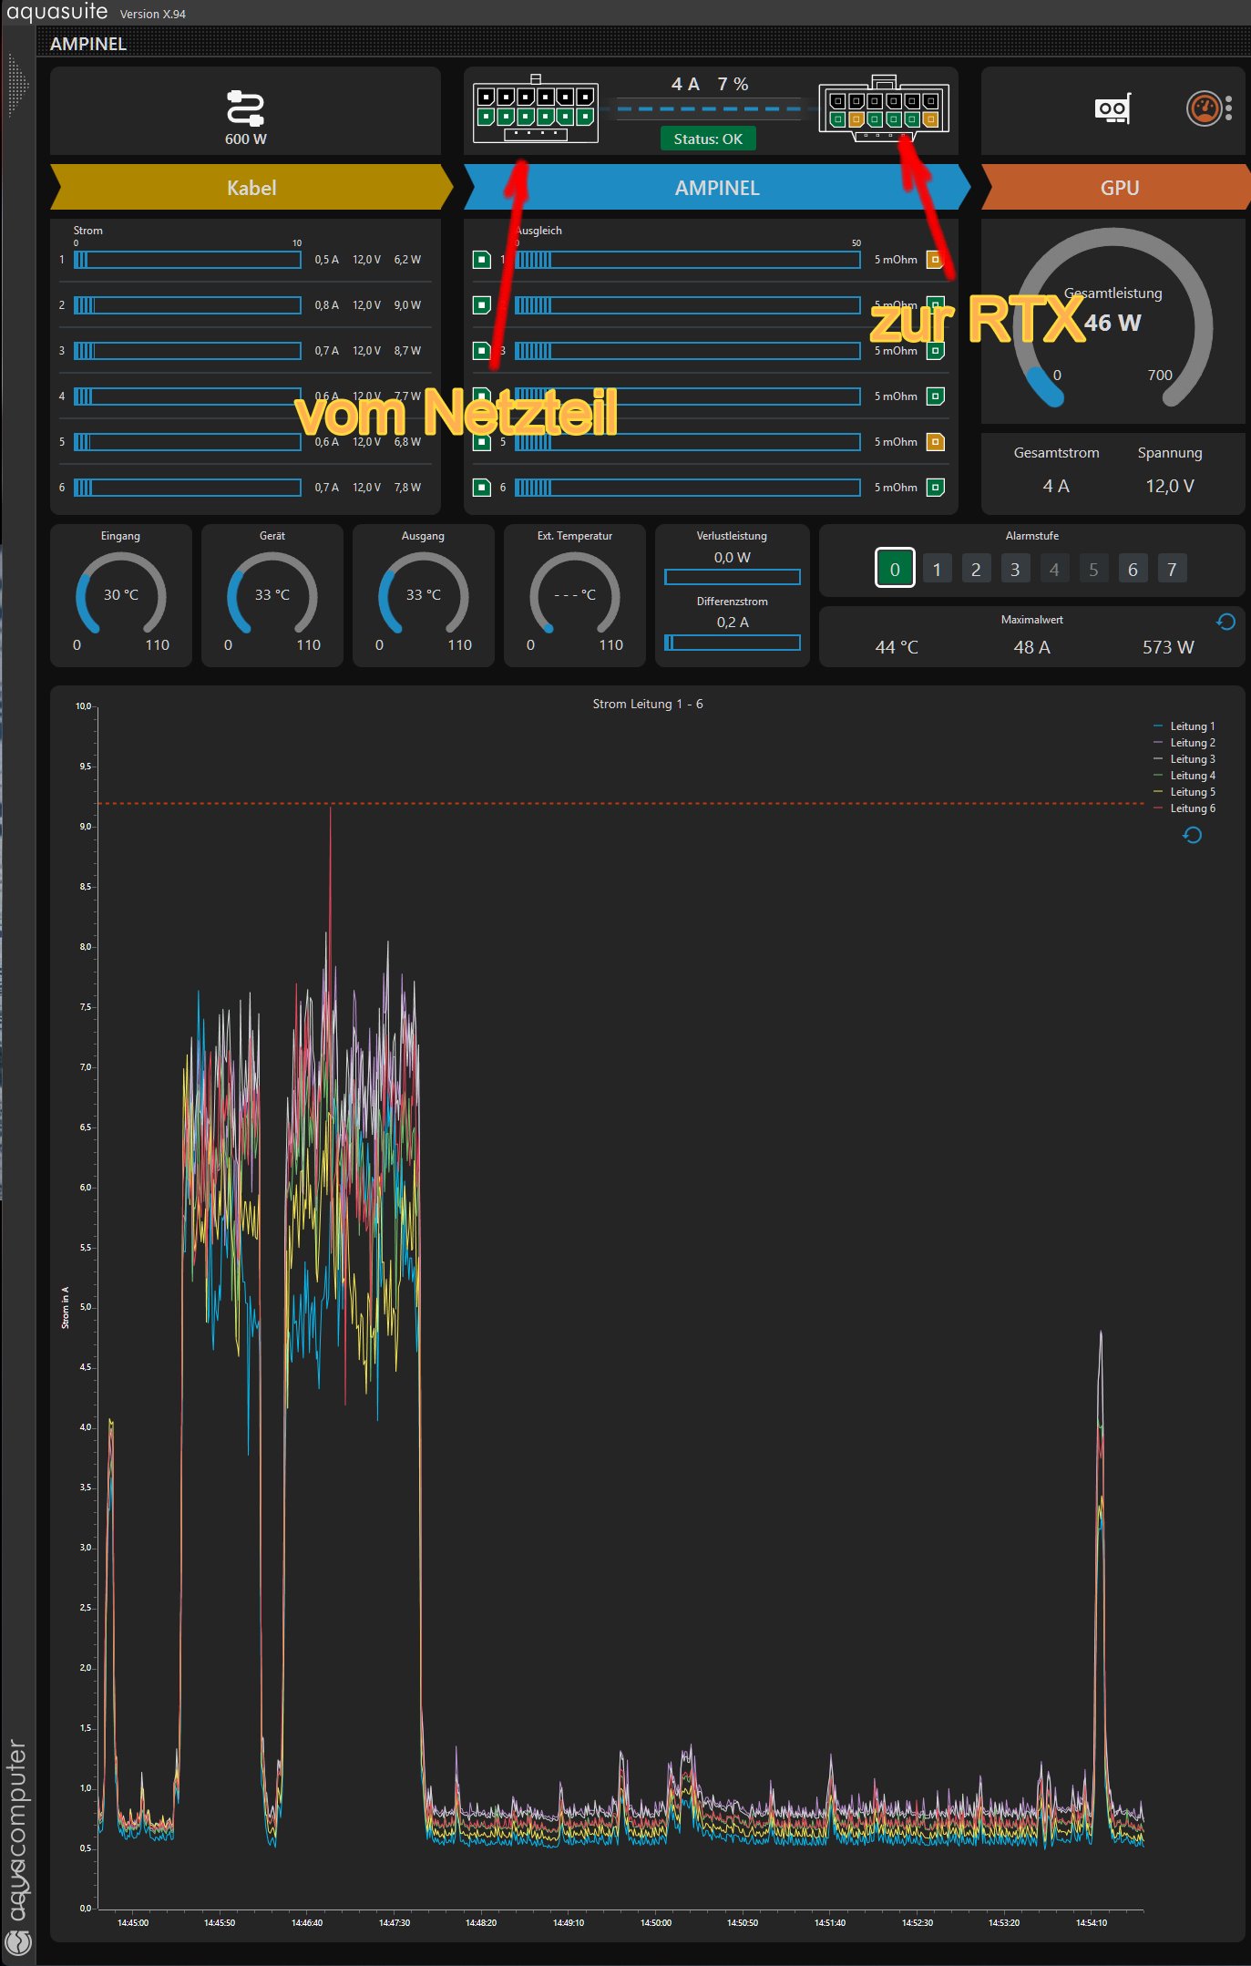1251x1966 pixels.
Task: Click the green pin icon for Ausgleich row 6
Action: [482, 488]
